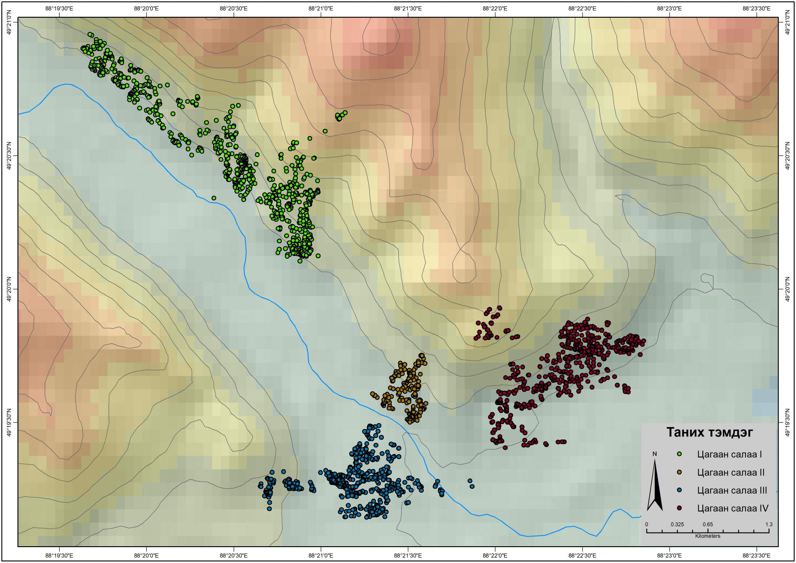Click the blue Цагаан салаа III legend dot
The image size is (796, 563).
679,490
